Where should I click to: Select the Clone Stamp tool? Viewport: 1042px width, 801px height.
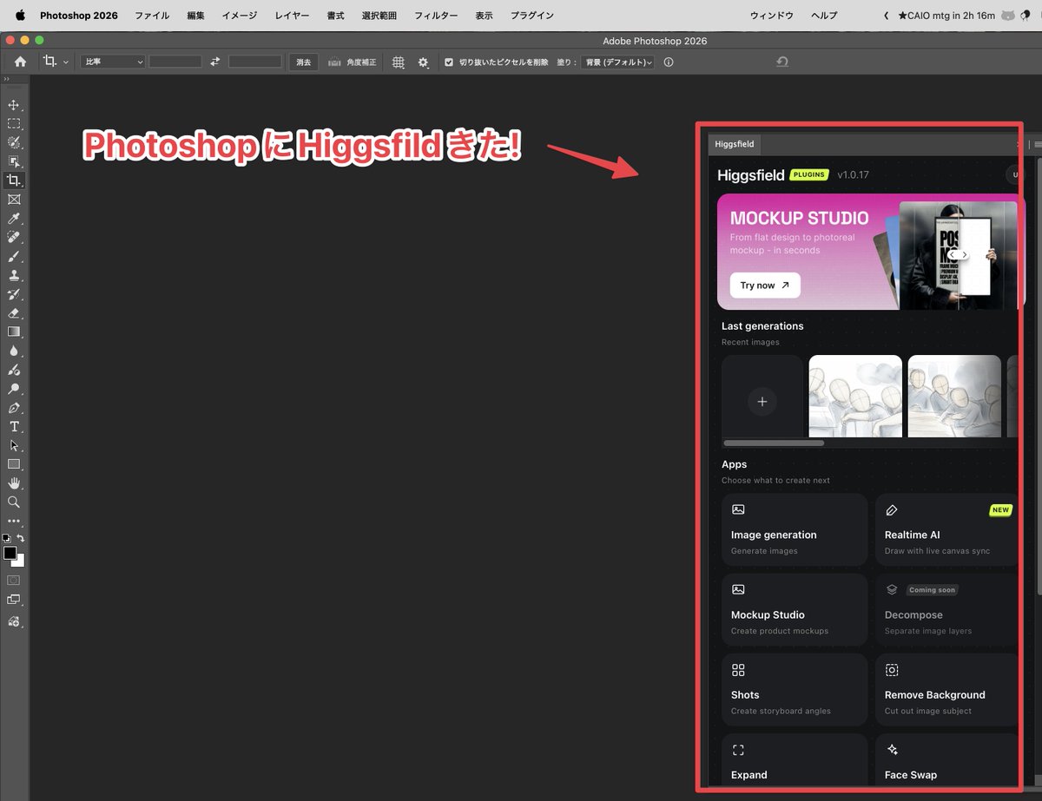point(14,275)
